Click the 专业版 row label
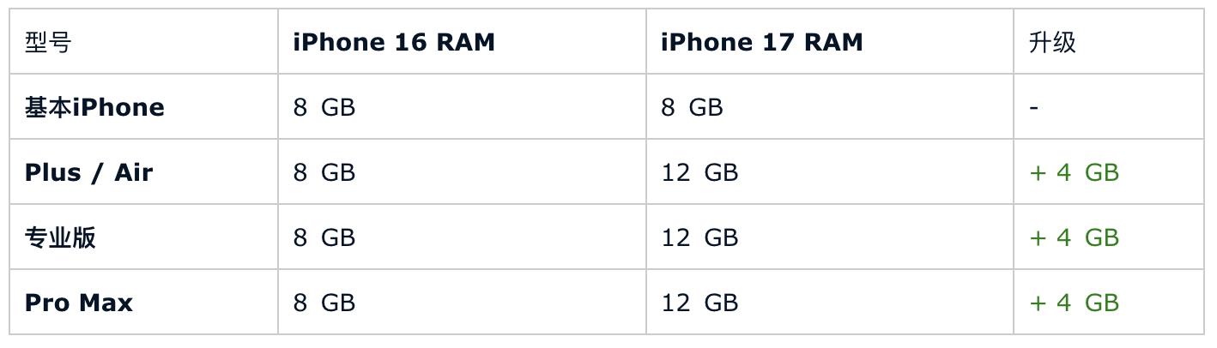This screenshot has width=1217, height=348. click(60, 237)
